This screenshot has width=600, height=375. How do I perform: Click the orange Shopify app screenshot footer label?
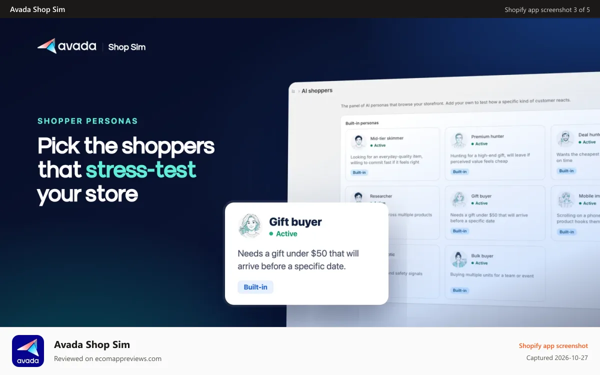[553, 345]
